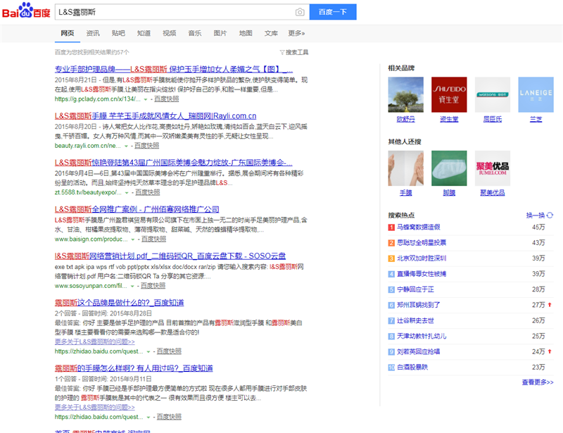The height and width of the screenshot is (433, 563).
Task: Click first 更多关于L&S露丽斯的问题>> link
Action: coord(95,341)
